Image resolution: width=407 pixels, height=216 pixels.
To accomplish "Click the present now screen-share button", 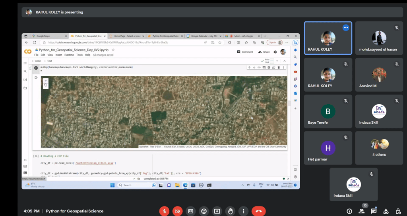I will (217, 211).
